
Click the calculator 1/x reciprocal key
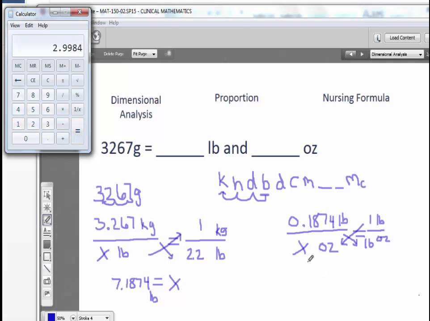[x=77, y=109]
